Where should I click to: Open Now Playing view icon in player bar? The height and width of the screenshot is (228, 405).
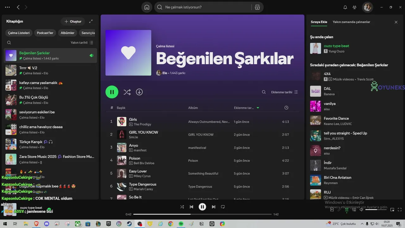pos(332,209)
